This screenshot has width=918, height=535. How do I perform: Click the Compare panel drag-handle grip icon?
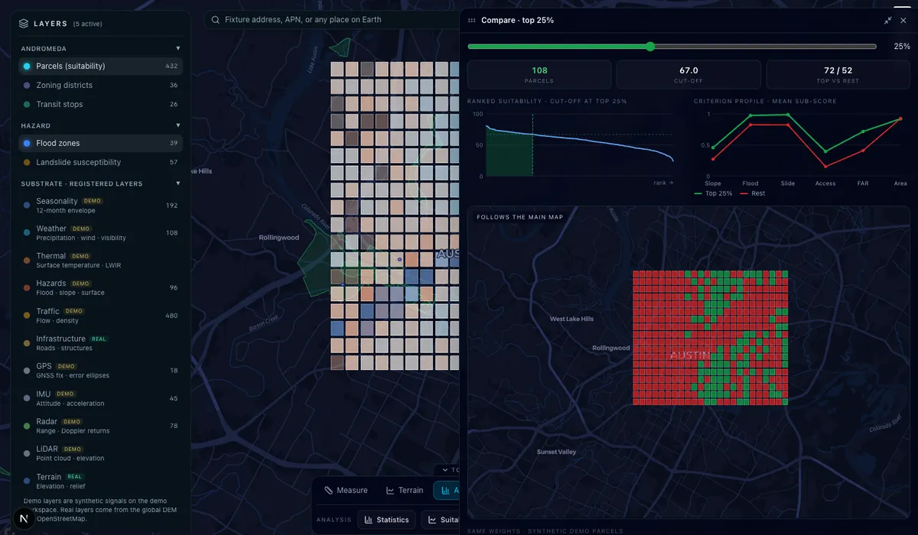click(x=472, y=21)
